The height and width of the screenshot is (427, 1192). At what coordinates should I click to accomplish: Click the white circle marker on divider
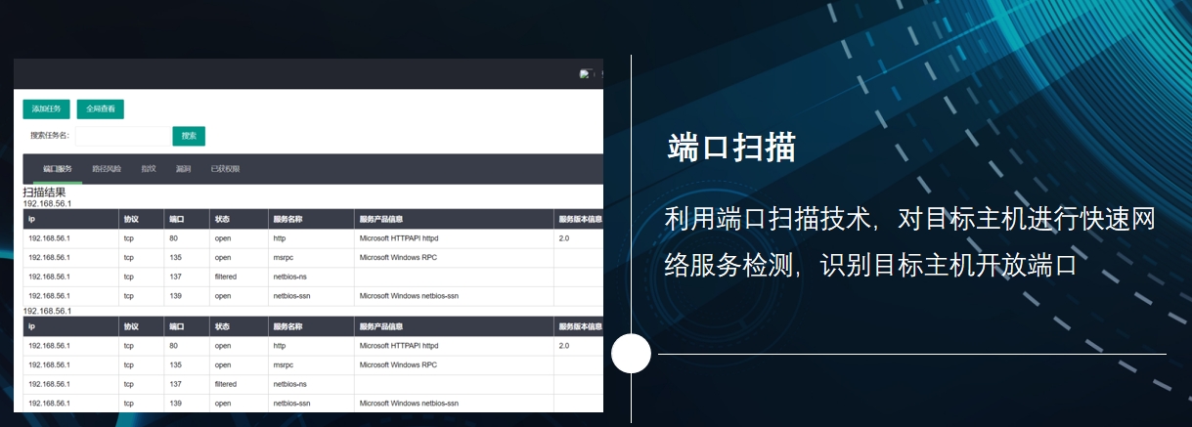pos(631,353)
